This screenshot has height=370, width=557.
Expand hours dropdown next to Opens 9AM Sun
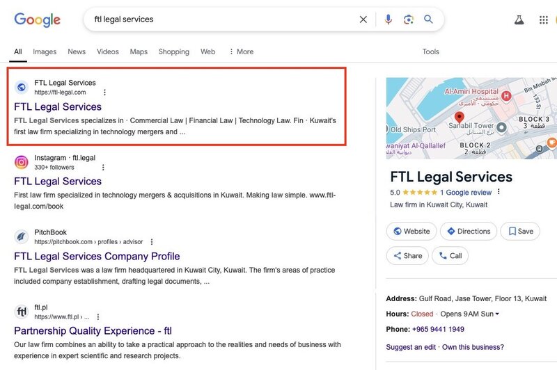click(497, 314)
